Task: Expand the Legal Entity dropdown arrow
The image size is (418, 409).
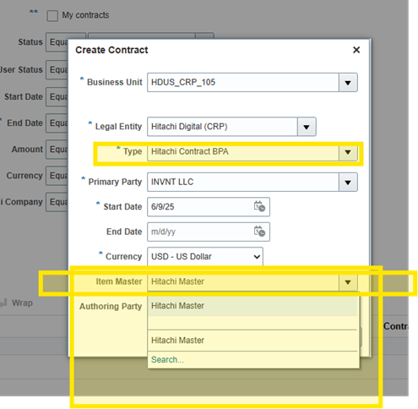Action: coord(307,127)
